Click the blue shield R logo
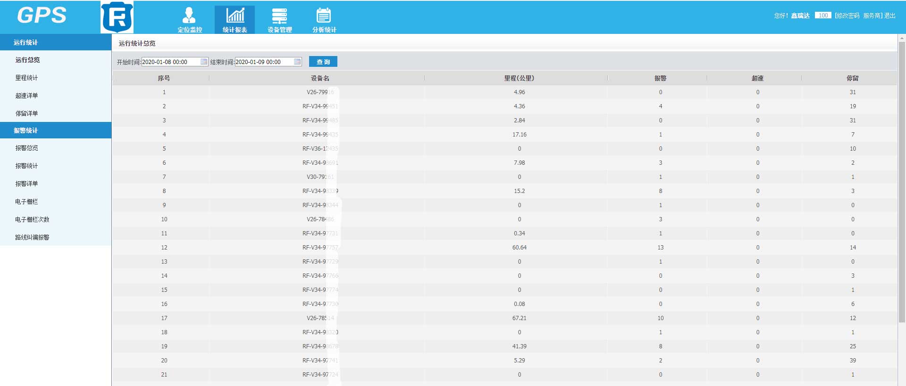Screen dimensions: 906x386 point(117,17)
